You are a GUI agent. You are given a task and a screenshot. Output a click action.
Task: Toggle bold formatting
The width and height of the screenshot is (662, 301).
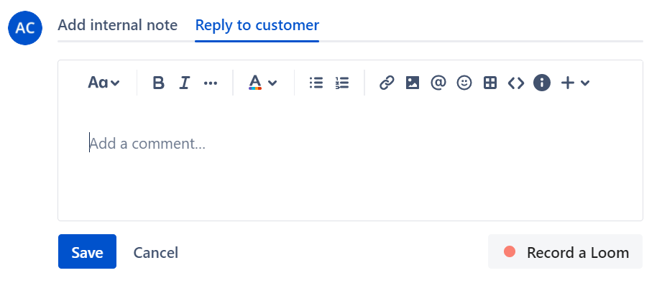click(158, 83)
